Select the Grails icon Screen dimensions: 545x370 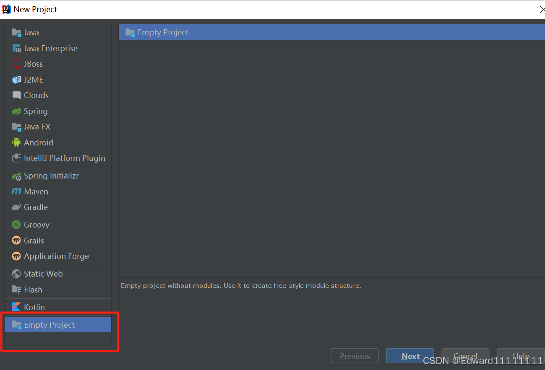click(x=16, y=241)
